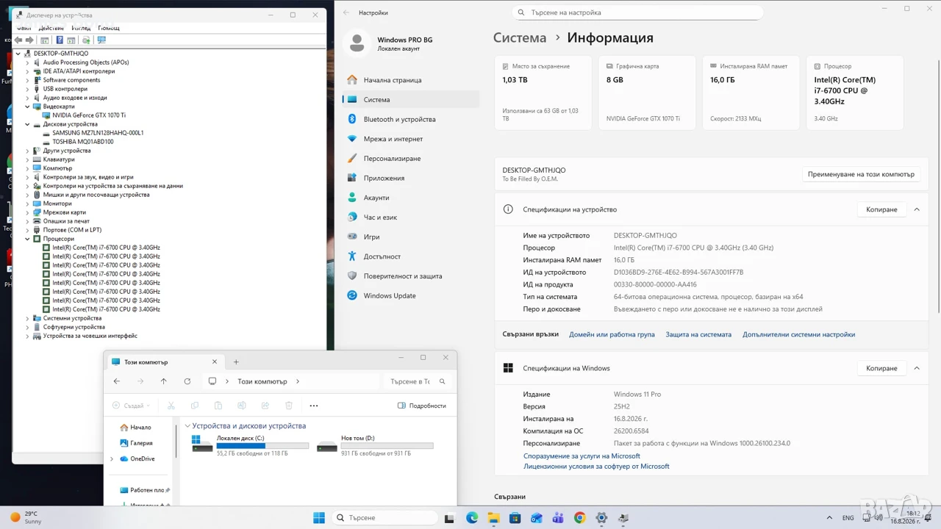The height and width of the screenshot is (529, 941).
Task: Open Local Disk (C:) drive
Action: pos(250,445)
